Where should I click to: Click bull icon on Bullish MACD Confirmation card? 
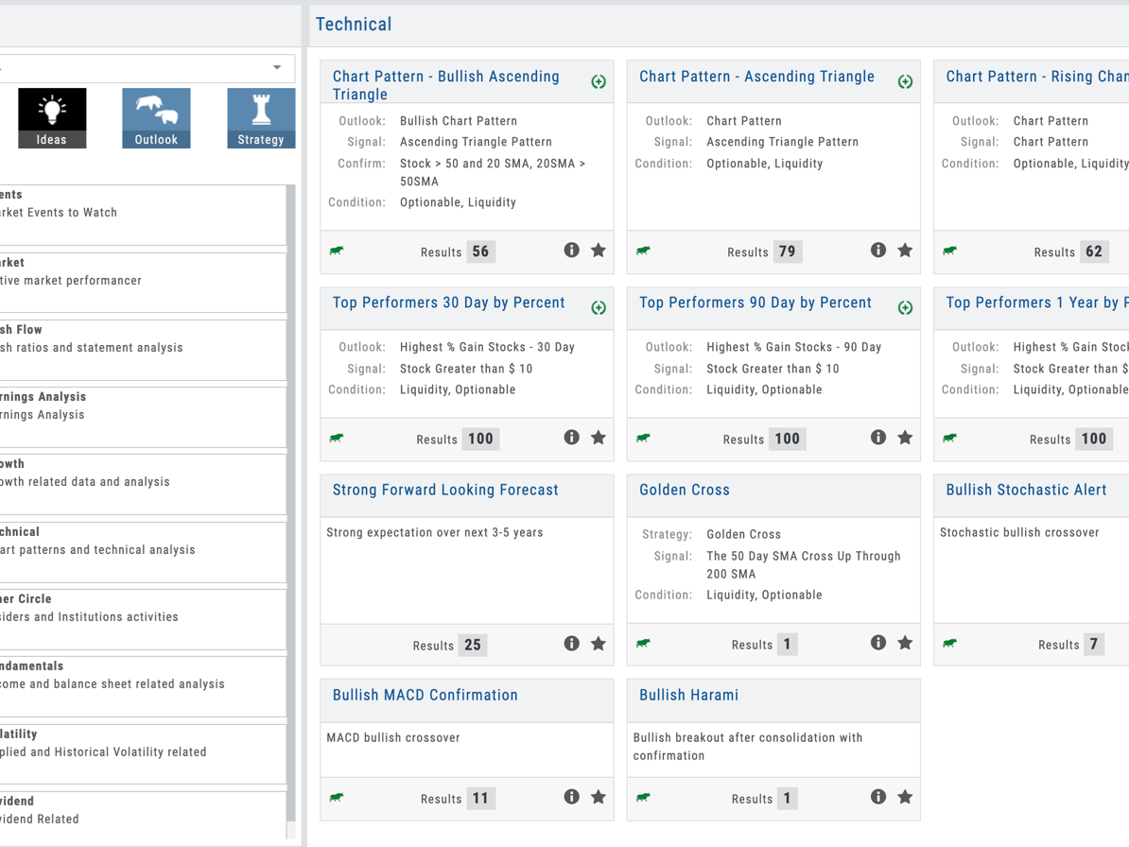click(x=337, y=798)
